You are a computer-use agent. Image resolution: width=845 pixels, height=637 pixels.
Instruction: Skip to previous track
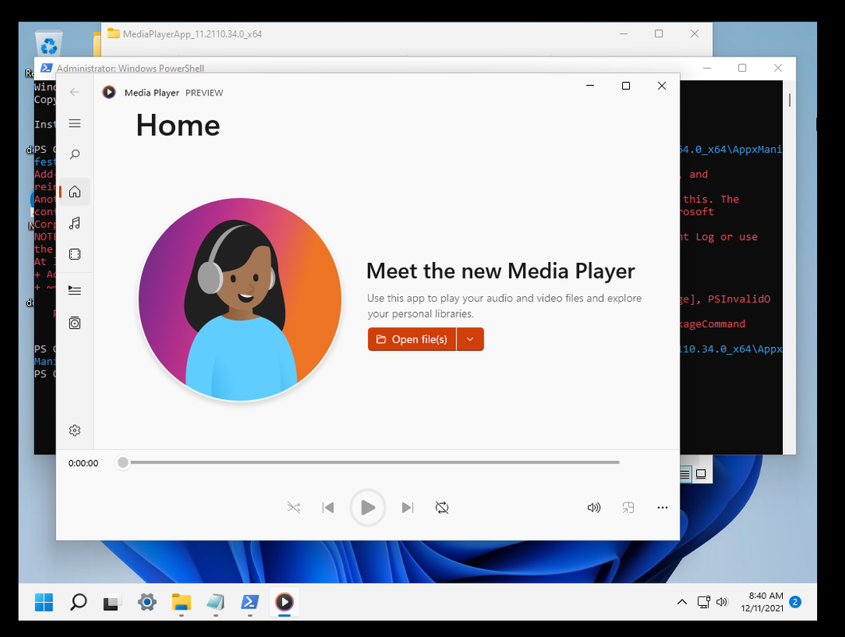[327, 507]
